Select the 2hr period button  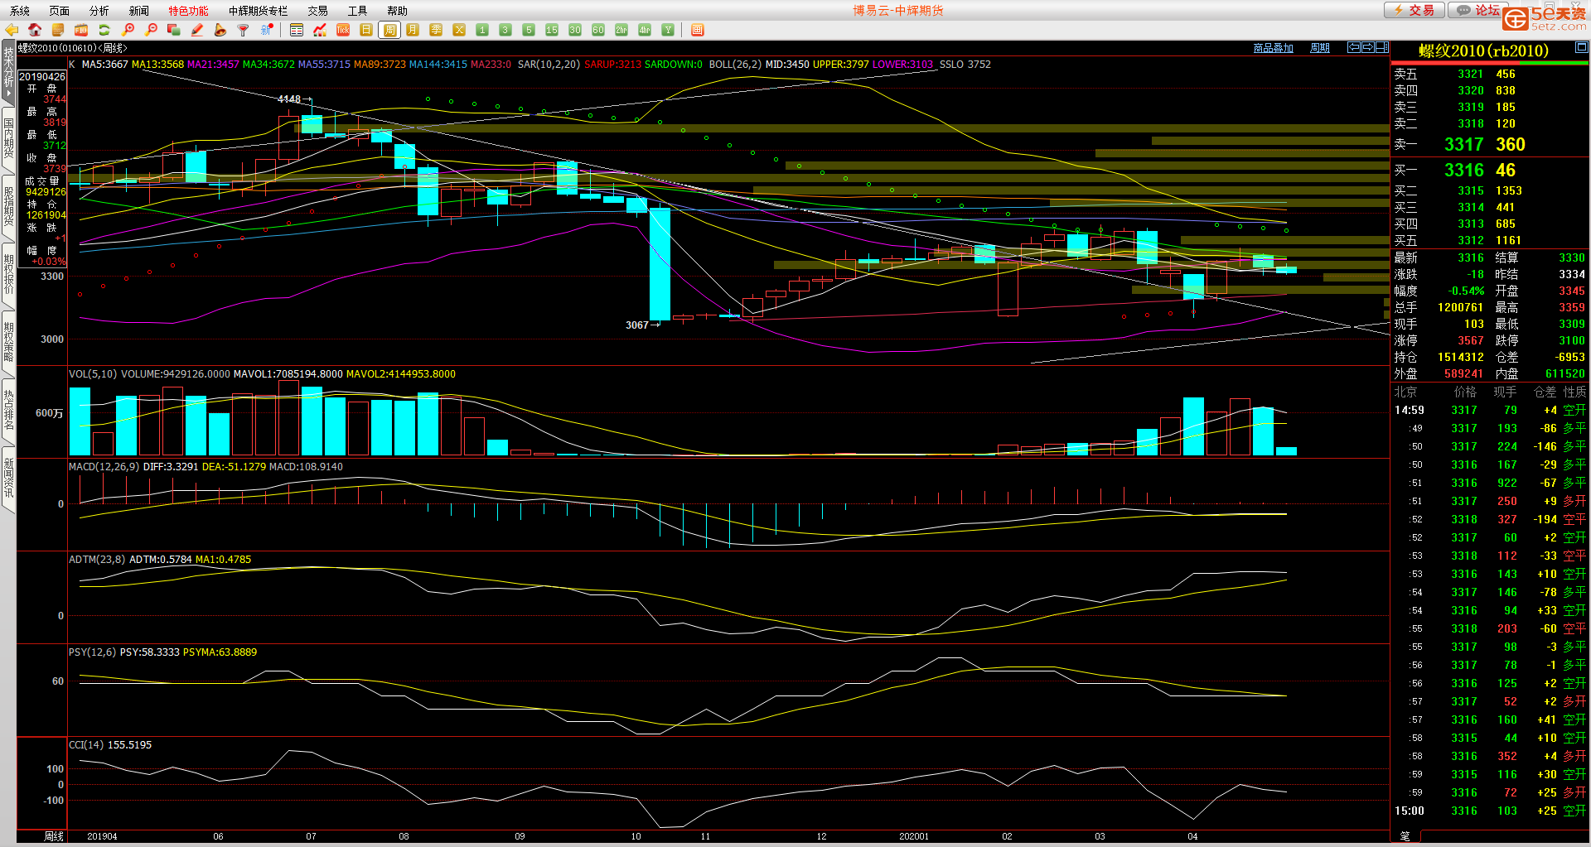pos(621,30)
